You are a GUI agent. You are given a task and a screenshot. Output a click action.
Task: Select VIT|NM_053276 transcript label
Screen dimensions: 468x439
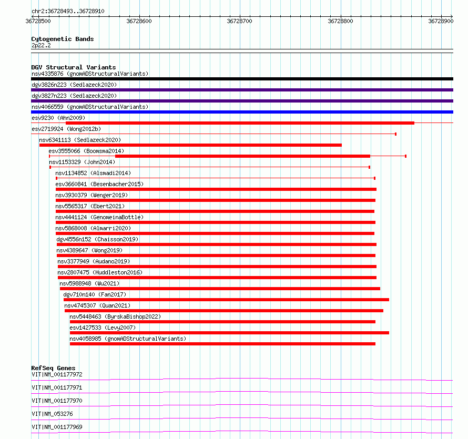(x=52, y=414)
